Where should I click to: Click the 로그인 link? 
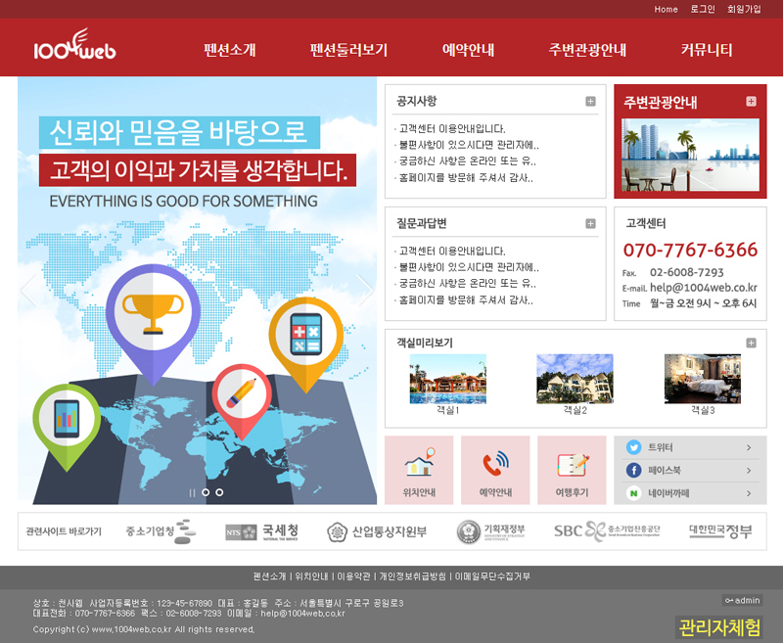coord(703,9)
